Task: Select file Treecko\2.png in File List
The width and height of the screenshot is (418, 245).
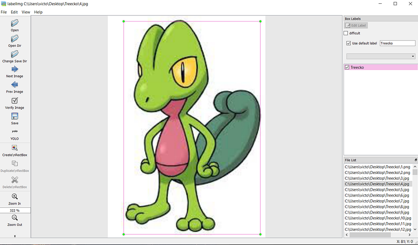Action: point(377,173)
